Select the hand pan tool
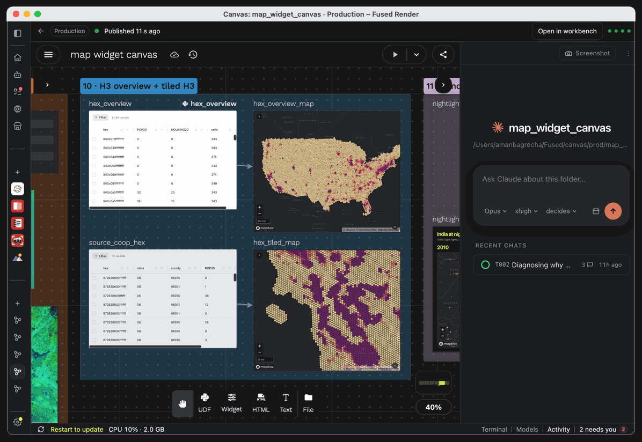Viewport: 642px width, 442px height. [x=183, y=404]
